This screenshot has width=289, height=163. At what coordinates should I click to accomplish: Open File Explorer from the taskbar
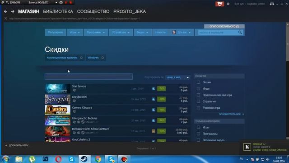19,159
